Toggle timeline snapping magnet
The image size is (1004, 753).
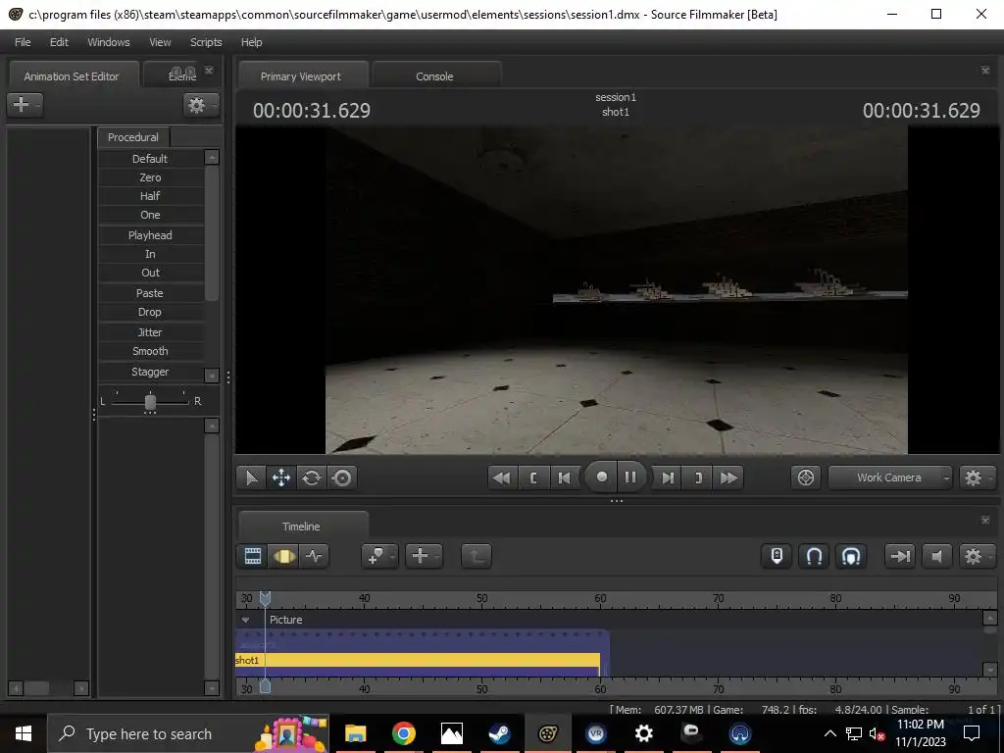tap(814, 556)
